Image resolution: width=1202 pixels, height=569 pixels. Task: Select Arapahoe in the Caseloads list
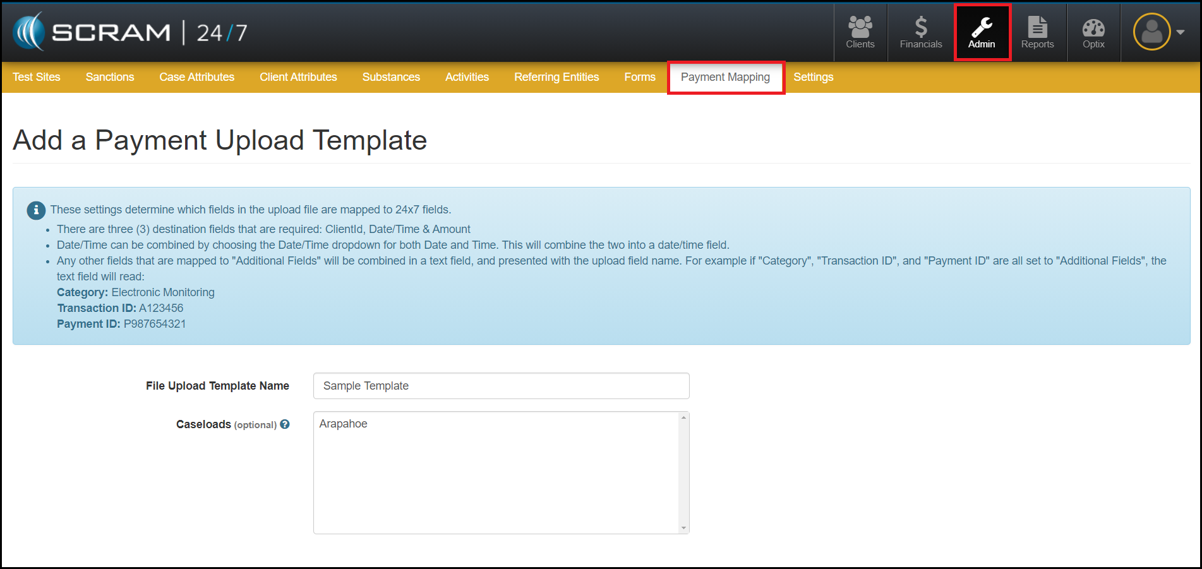point(343,424)
